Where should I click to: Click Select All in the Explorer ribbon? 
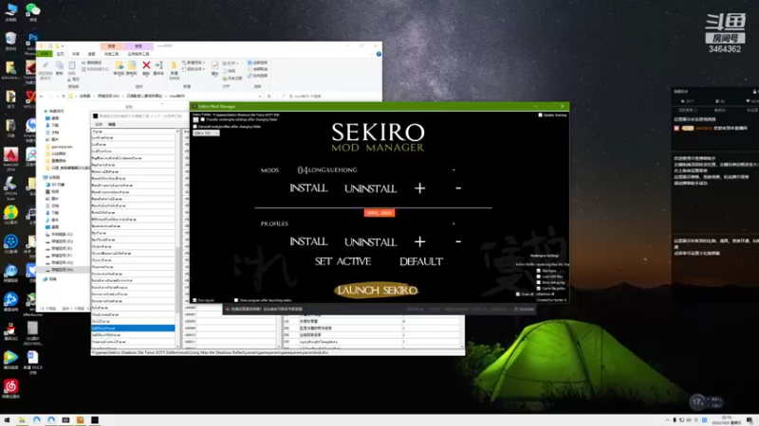point(257,62)
